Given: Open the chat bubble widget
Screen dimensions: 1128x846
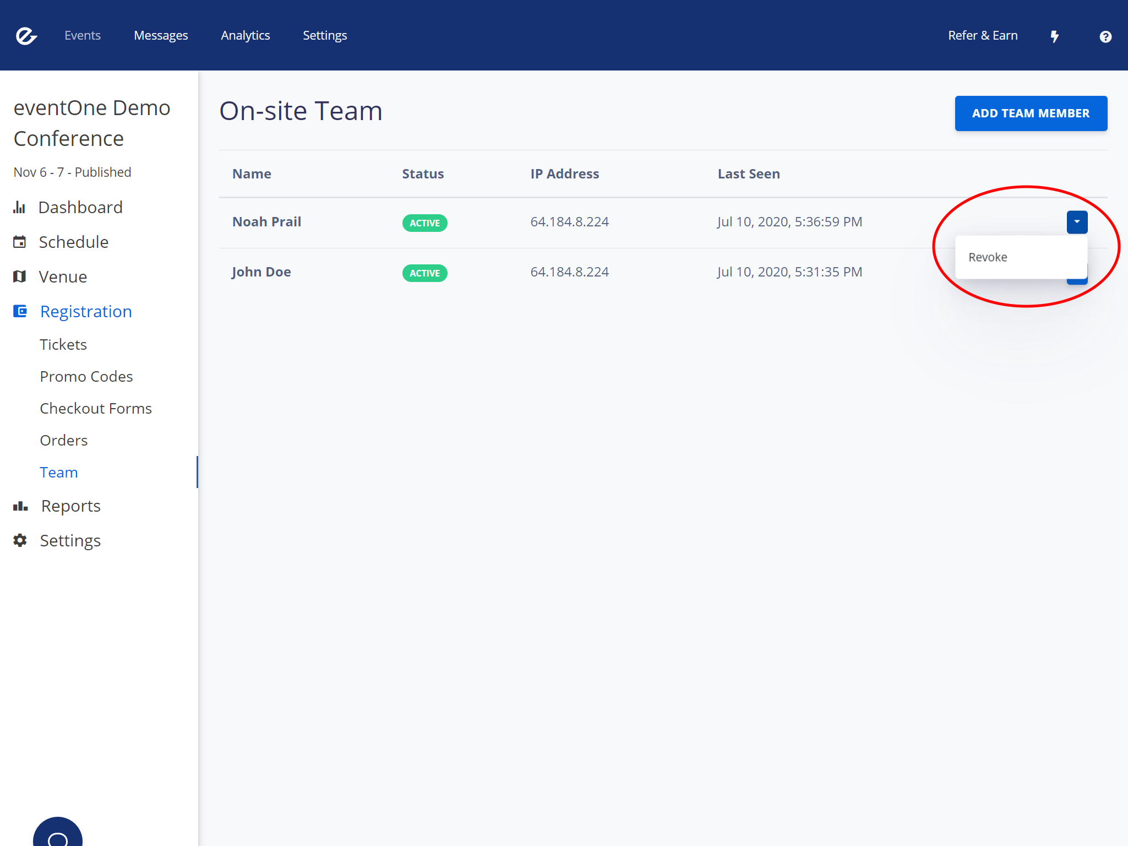Looking at the screenshot, I should click(x=58, y=832).
